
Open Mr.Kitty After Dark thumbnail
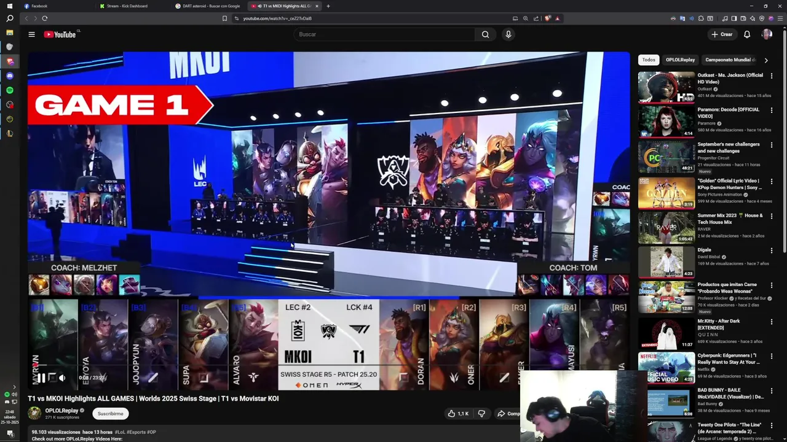coord(666,333)
